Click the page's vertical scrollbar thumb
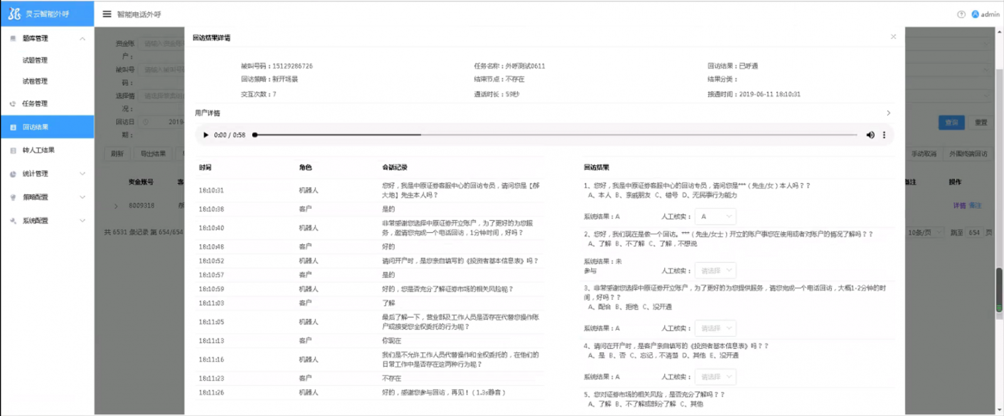The image size is (1004, 416). [999, 290]
